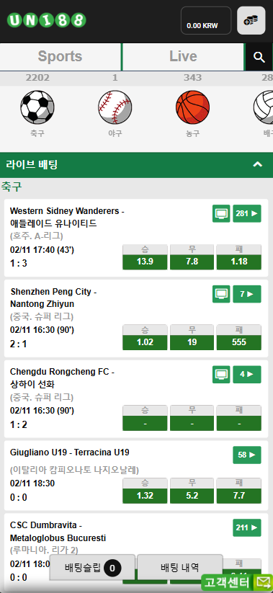Collapse the 라이브 배팅 section

pyautogui.click(x=257, y=164)
